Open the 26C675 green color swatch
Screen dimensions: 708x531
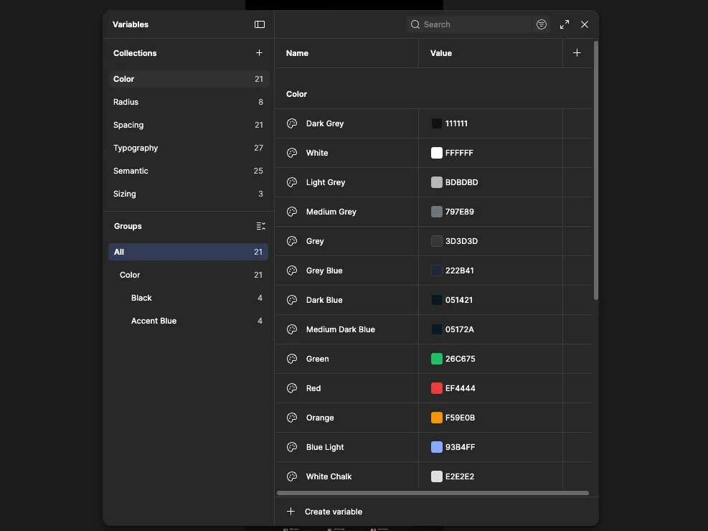(437, 359)
